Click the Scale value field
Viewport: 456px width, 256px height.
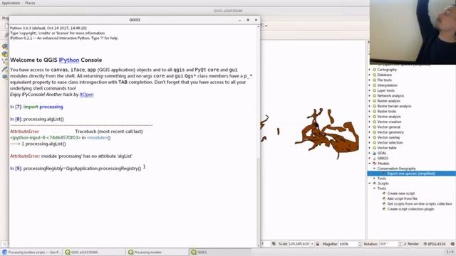(x=299, y=244)
